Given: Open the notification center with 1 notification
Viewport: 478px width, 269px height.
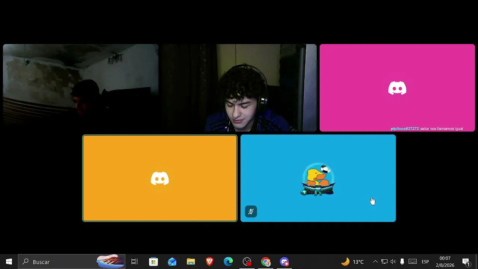Looking at the screenshot, I should 466,262.
